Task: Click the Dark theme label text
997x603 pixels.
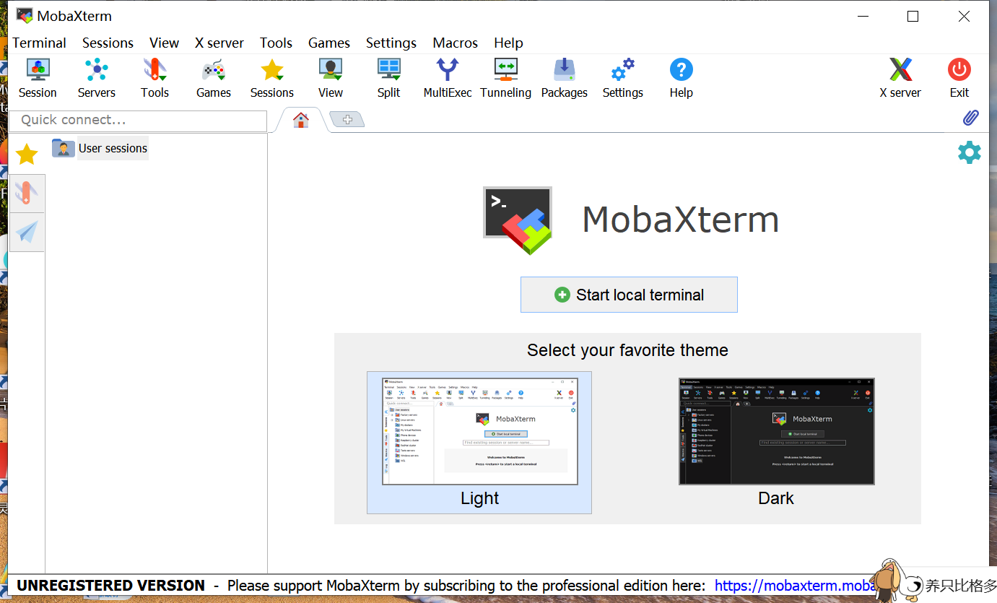Action: pyautogui.click(x=776, y=498)
